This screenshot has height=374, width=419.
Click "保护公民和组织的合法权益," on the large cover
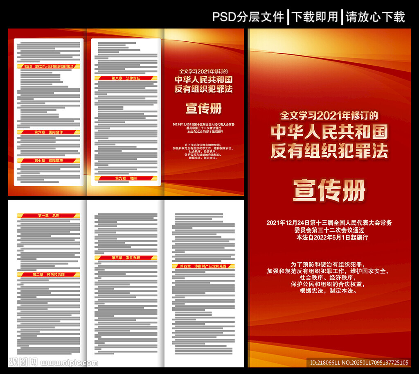pos(328,284)
